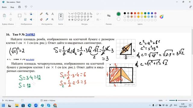
Task: Save the file with the diskette icon
Action: [x=19, y=7]
